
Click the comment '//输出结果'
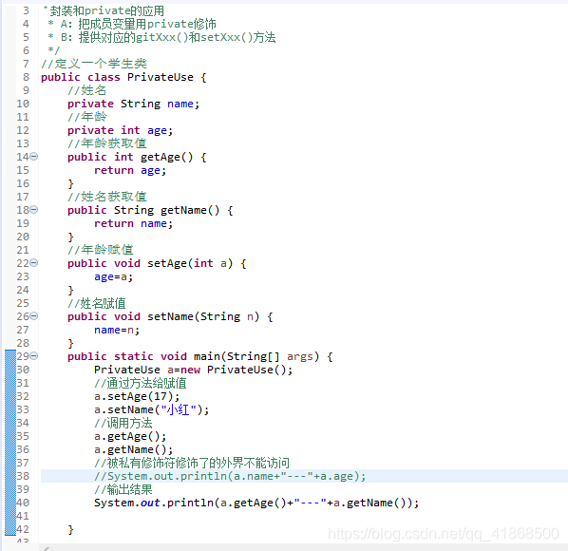[123, 489]
